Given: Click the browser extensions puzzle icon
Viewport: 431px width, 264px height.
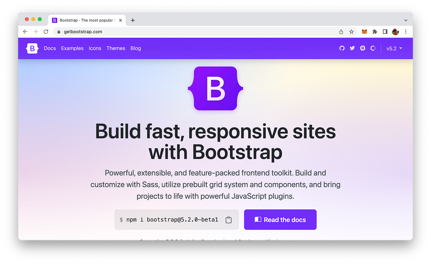Looking at the screenshot, I should pyautogui.click(x=375, y=31).
